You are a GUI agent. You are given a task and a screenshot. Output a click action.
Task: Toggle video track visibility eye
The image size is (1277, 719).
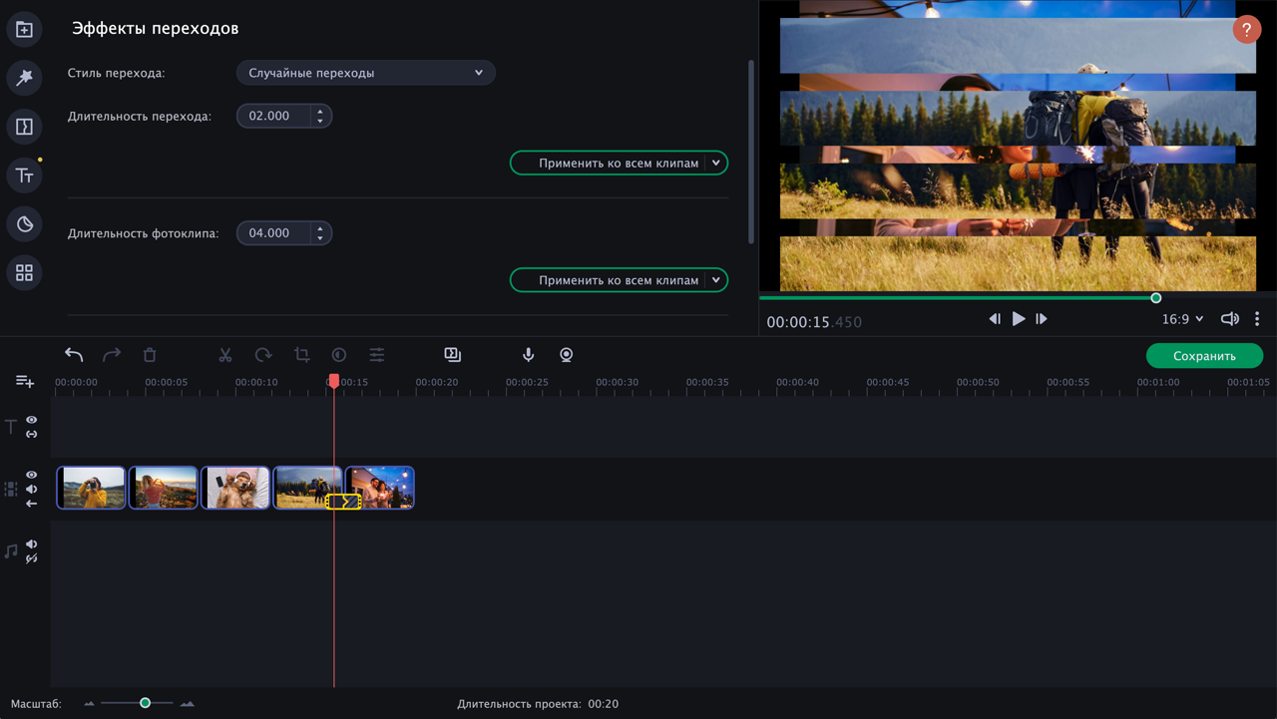(x=32, y=475)
